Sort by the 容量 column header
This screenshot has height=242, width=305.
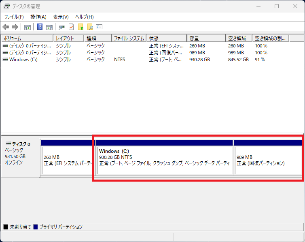(x=205, y=38)
